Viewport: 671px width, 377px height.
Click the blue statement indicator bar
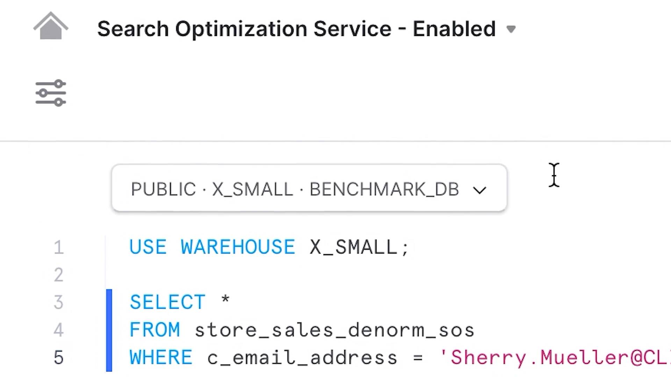[x=109, y=330]
